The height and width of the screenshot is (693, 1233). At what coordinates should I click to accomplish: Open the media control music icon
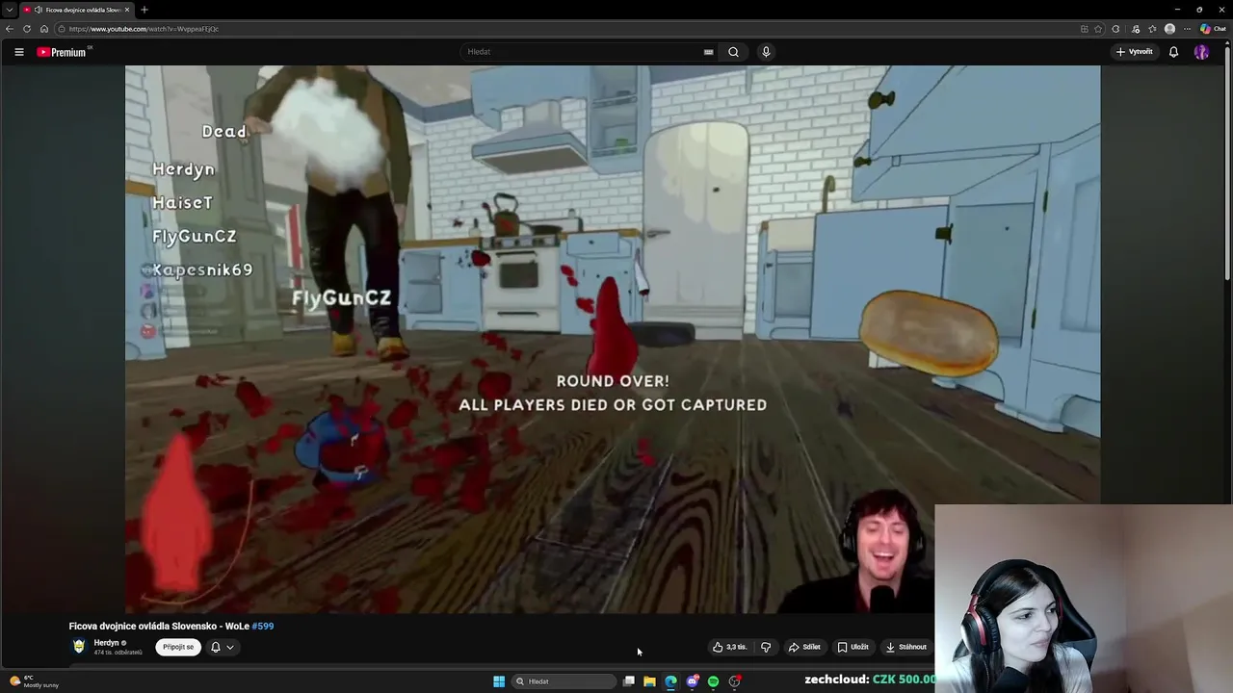click(1136, 29)
